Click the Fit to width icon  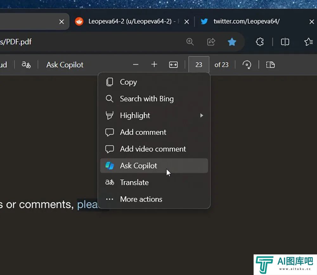(x=173, y=65)
